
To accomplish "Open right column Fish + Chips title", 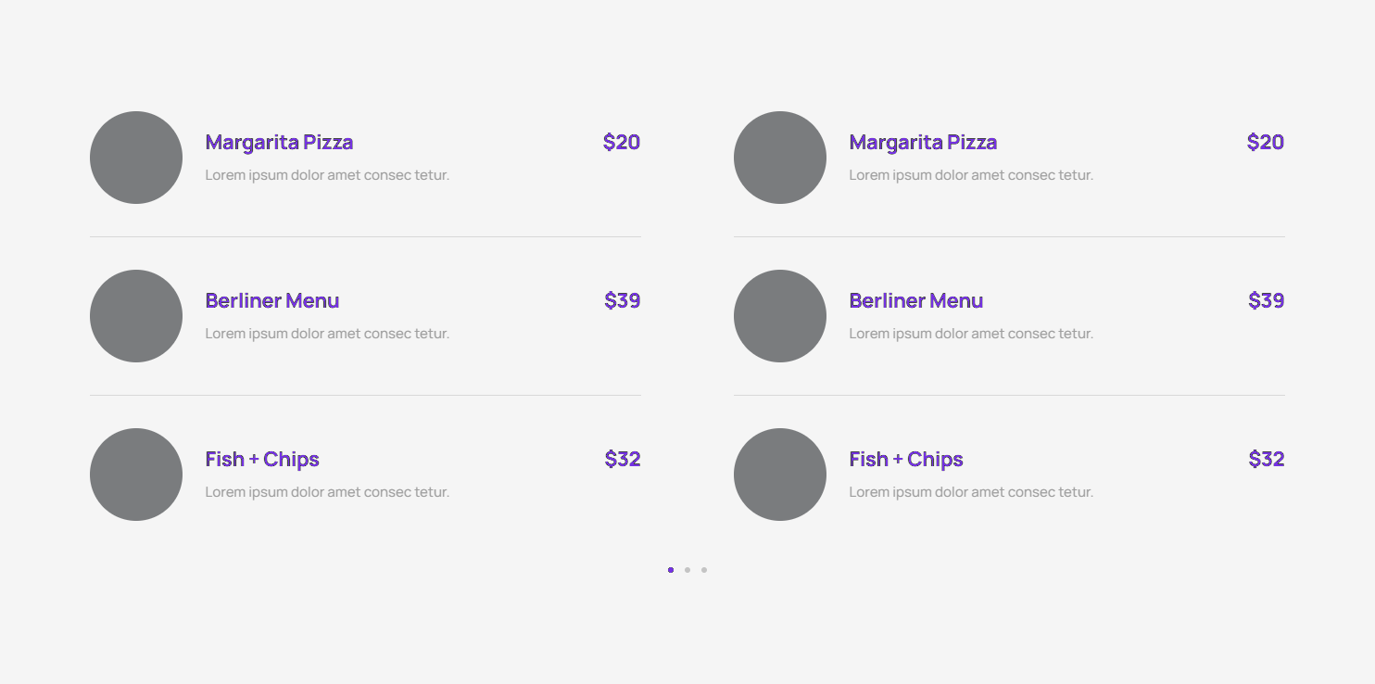I will [906, 460].
